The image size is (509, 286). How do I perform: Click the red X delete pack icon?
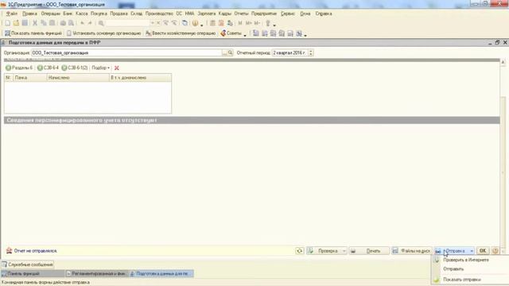pyautogui.click(x=117, y=68)
